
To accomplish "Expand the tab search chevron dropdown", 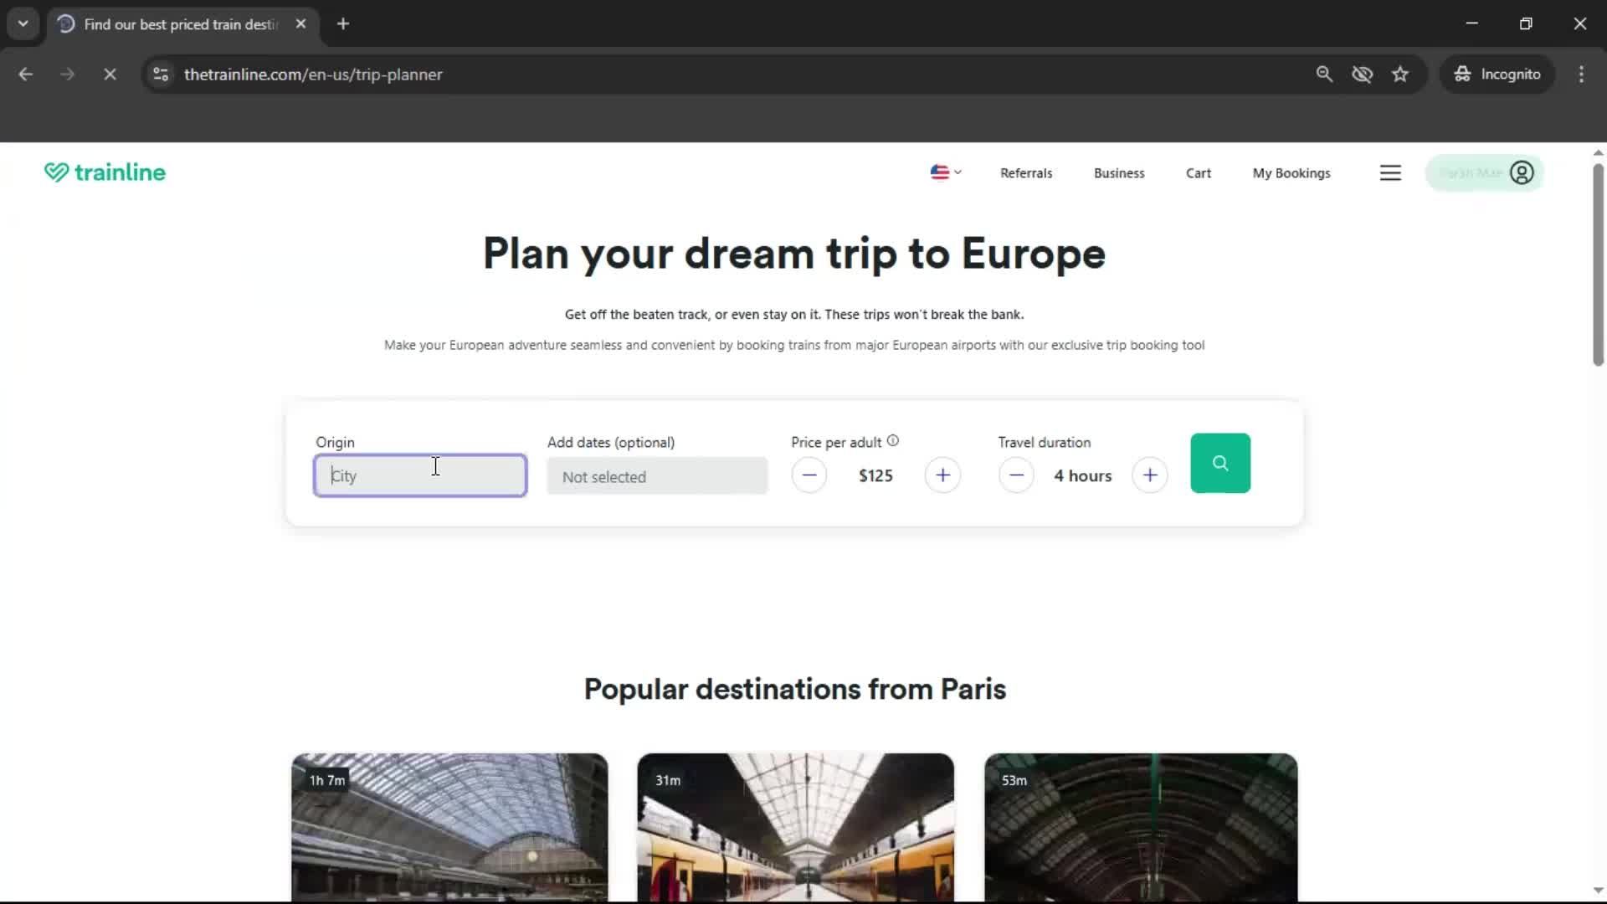I will [x=23, y=23].
